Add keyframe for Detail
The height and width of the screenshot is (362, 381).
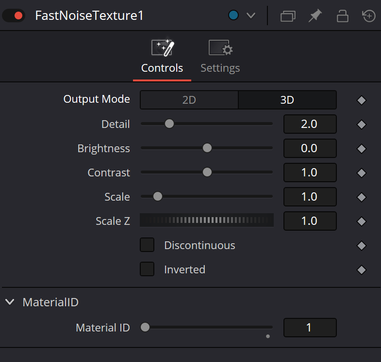click(361, 125)
